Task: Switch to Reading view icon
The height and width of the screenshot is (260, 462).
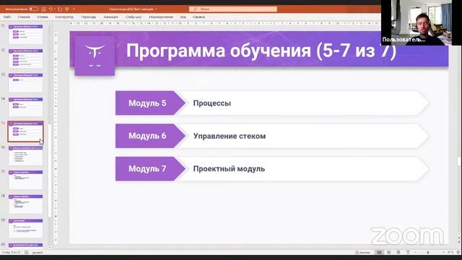Action: pyautogui.click(x=398, y=252)
